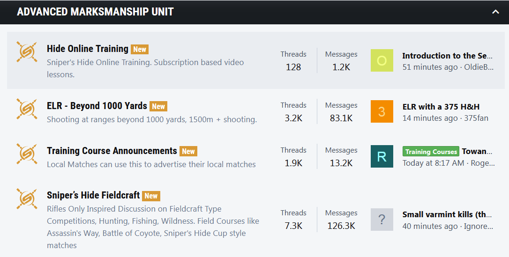Visit the Sniper's Hide Fieldcraft forum
Screen dimensions: 509x257
pyautogui.click(x=93, y=195)
